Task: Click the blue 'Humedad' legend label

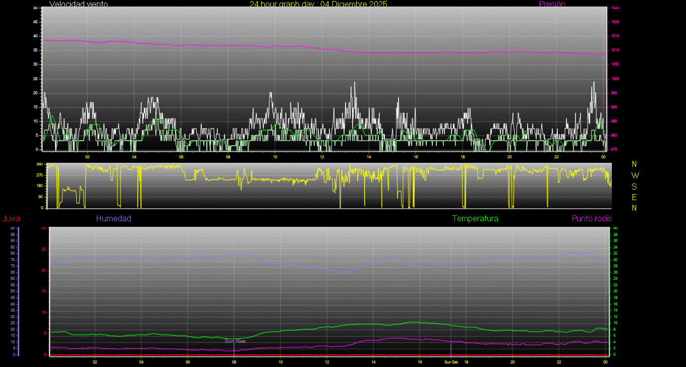Action: [113, 219]
